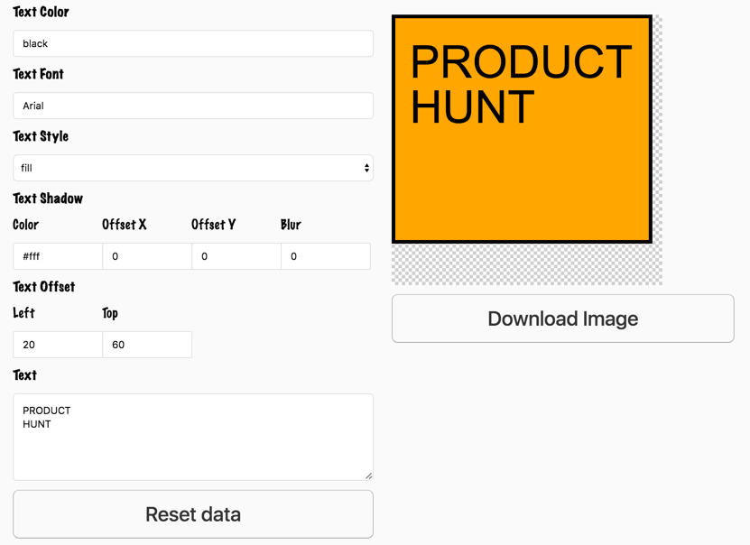Click the Text Font label
Screen dimensions: 750x545
38,74
